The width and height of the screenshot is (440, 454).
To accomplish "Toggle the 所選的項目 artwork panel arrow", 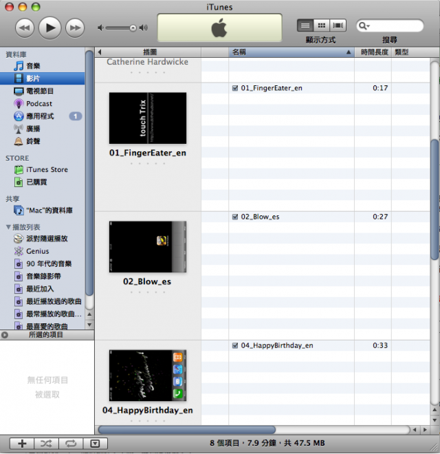I will tap(5, 335).
